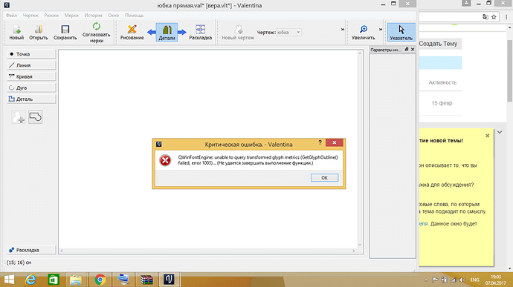Close the Критическая ошибка dialog

(334, 142)
